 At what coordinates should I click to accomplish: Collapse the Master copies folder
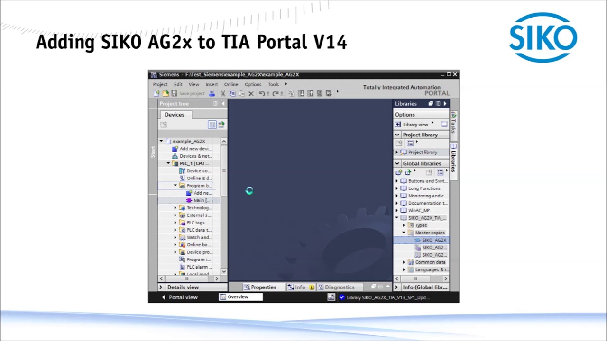click(x=404, y=233)
